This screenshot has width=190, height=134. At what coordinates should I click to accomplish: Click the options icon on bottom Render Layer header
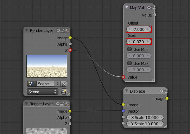62,104
